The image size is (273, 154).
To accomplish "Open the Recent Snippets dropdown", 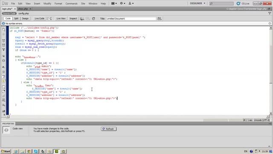I will point(4,100).
